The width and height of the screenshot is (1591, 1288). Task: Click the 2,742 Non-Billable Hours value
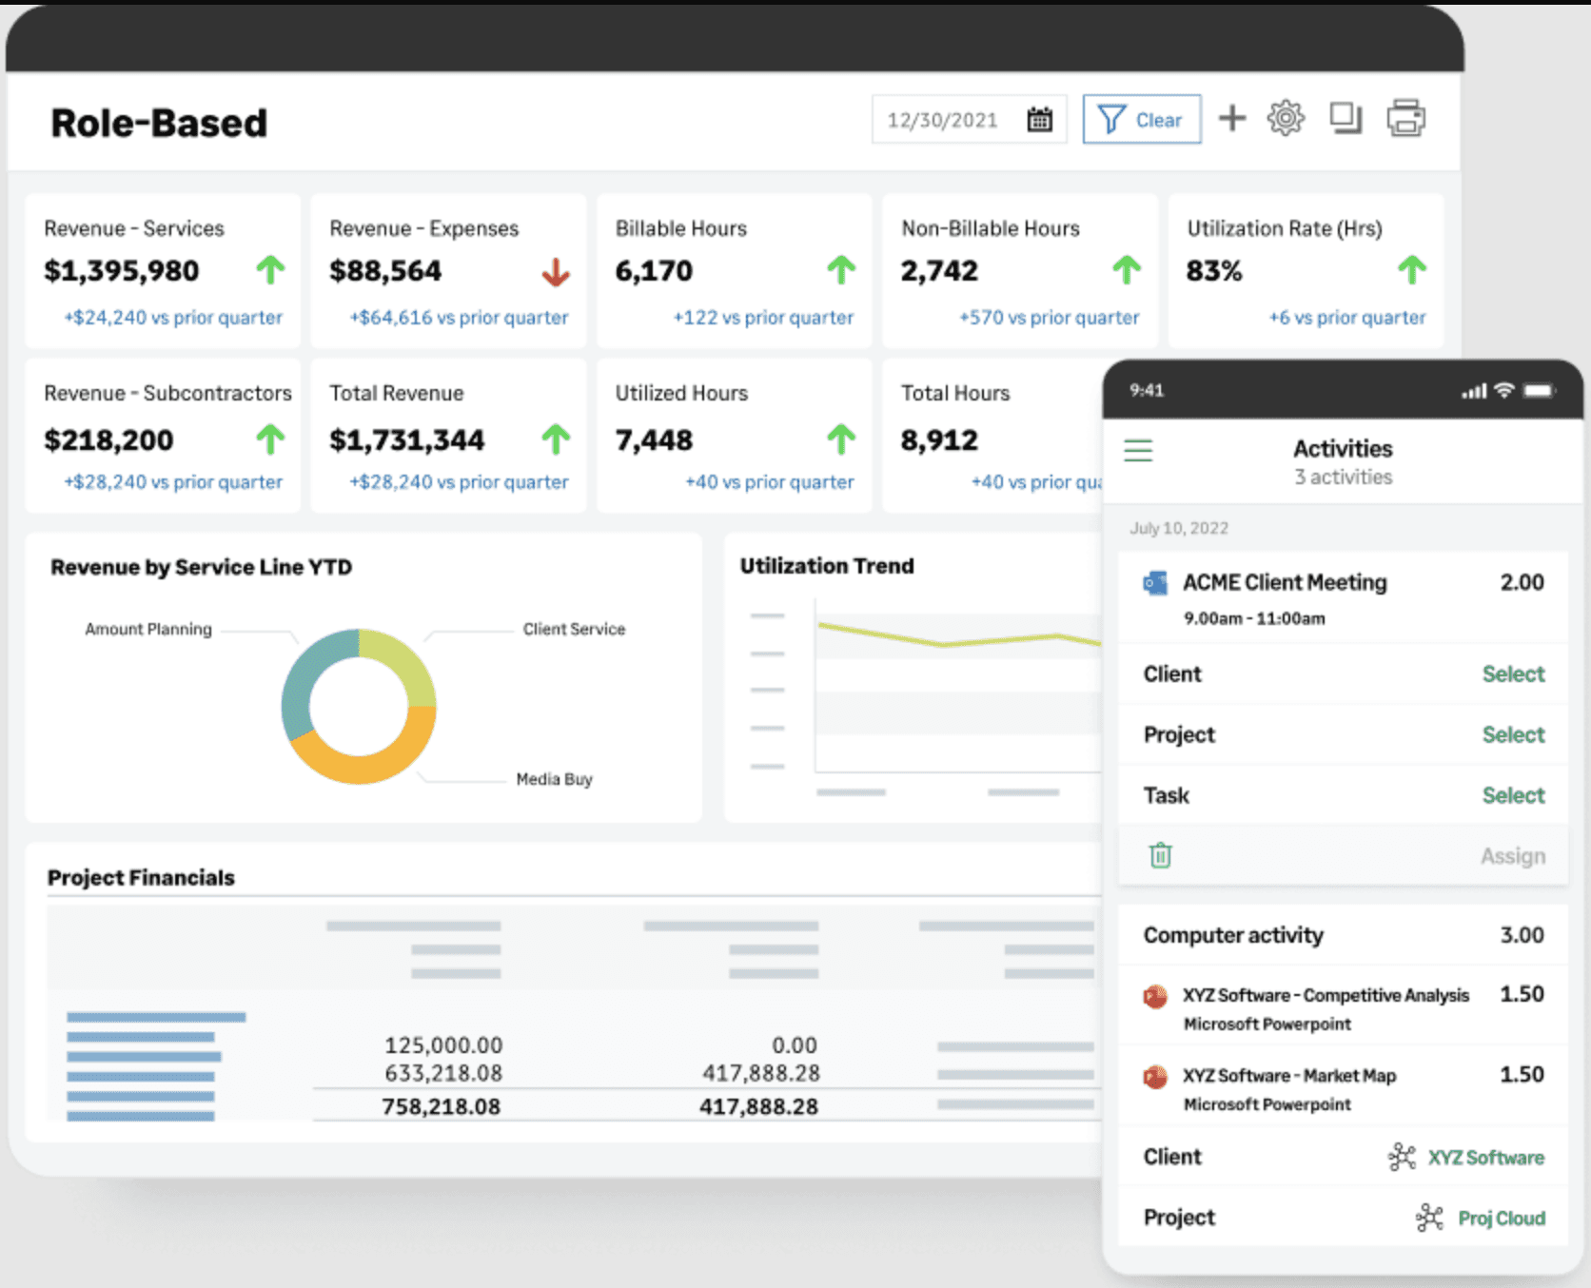coord(939,271)
